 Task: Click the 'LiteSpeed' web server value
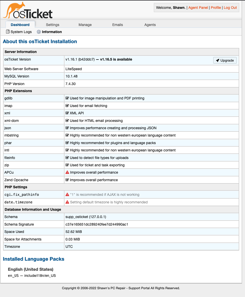(x=74, y=69)
